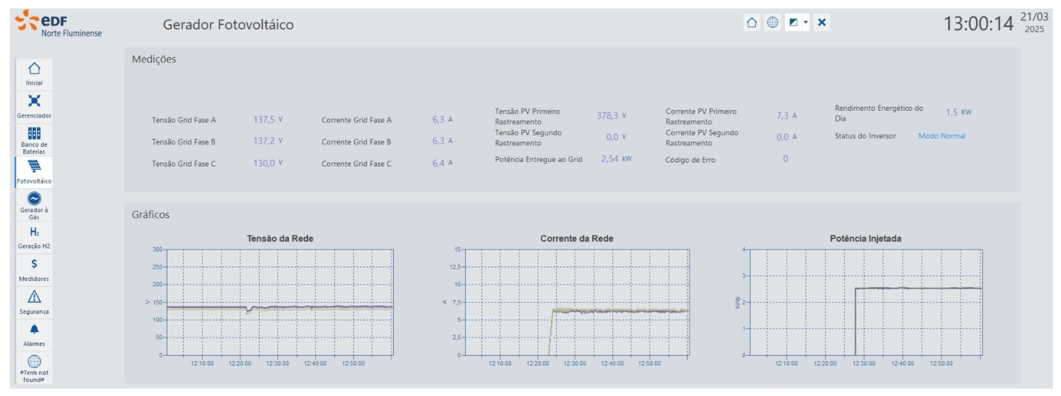The width and height of the screenshot is (1061, 396).
Task: Open the Geração H2 sidebar item
Action: 34,237
